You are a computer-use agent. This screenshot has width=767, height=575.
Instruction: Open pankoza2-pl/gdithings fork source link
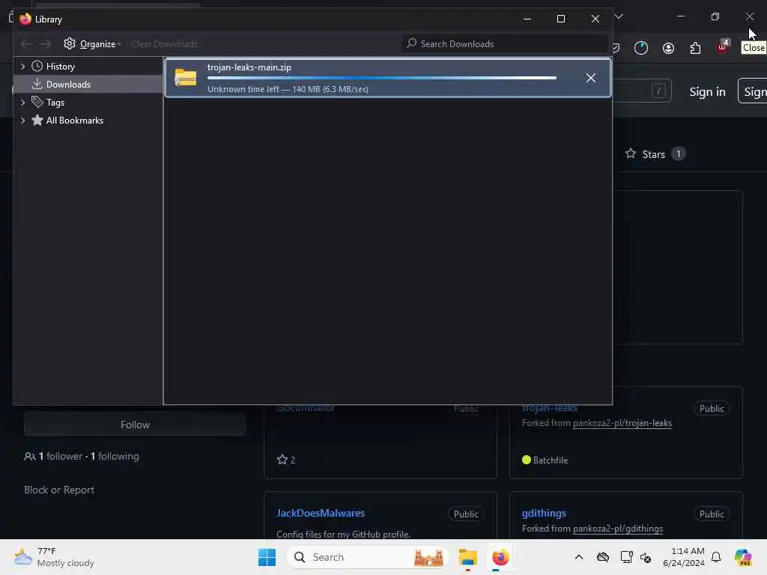(618, 529)
